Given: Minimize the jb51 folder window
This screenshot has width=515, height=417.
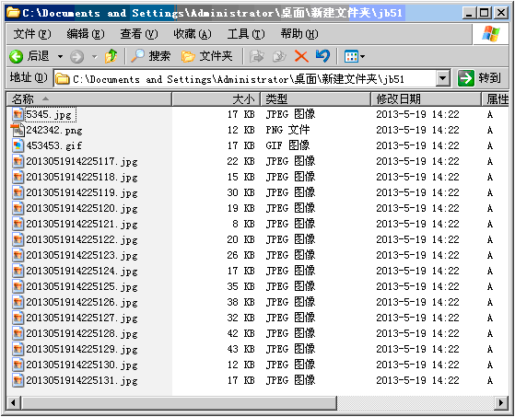Looking at the screenshot, I should [469, 13].
